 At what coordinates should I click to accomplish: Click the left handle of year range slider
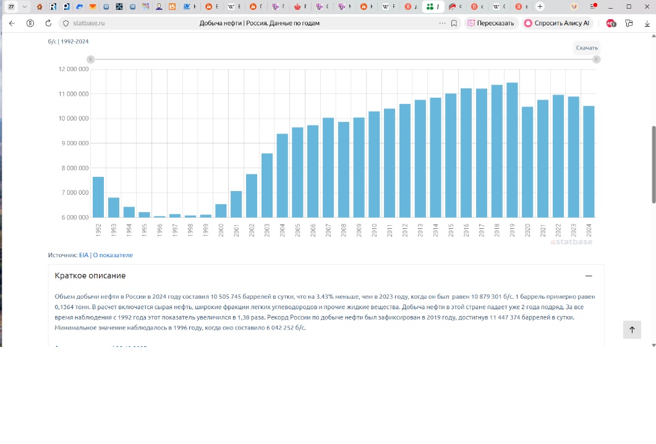click(90, 59)
